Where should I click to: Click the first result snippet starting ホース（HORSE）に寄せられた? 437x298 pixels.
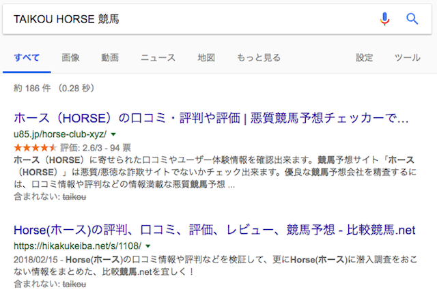pos(215,172)
